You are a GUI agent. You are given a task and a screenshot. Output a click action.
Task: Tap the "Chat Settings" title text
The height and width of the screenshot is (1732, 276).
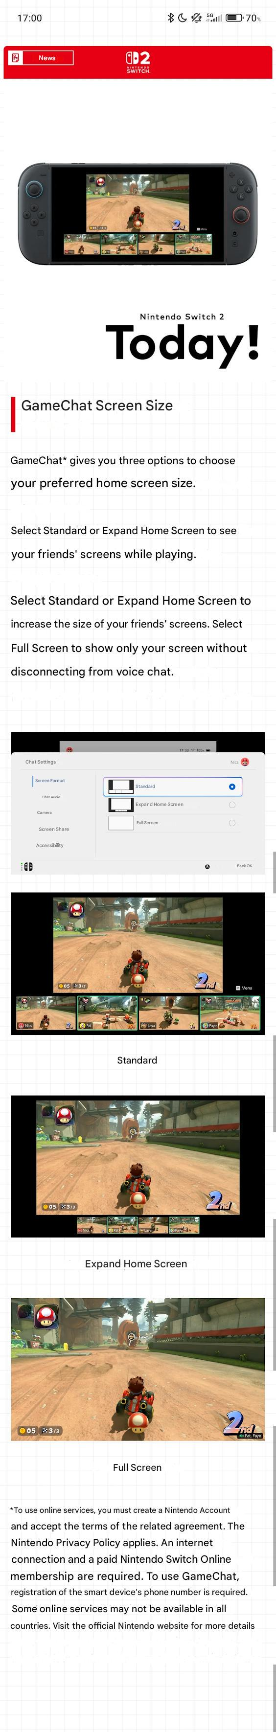click(x=41, y=762)
